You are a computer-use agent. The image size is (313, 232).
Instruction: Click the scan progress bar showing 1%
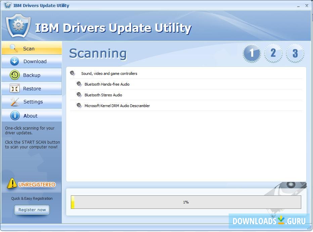coord(186,202)
